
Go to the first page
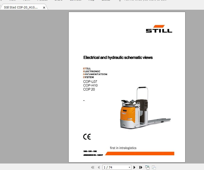click(x=93, y=168)
